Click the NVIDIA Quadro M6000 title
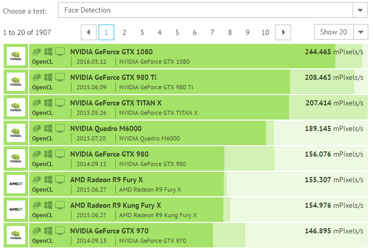373x248 pixels. point(106,128)
